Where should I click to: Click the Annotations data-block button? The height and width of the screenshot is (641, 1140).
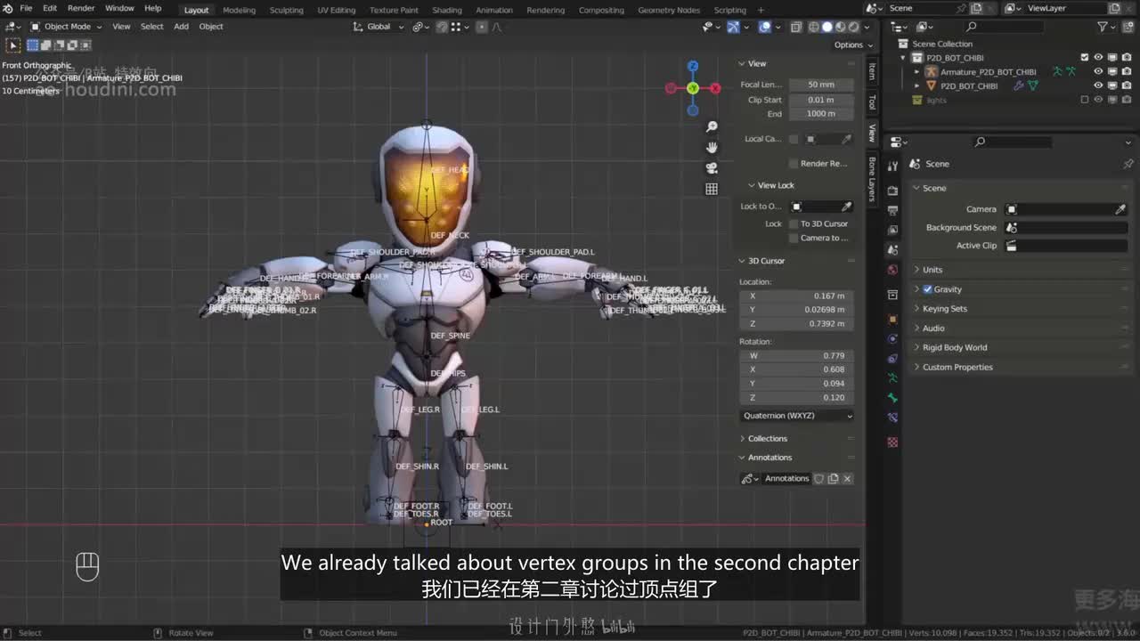click(x=786, y=479)
